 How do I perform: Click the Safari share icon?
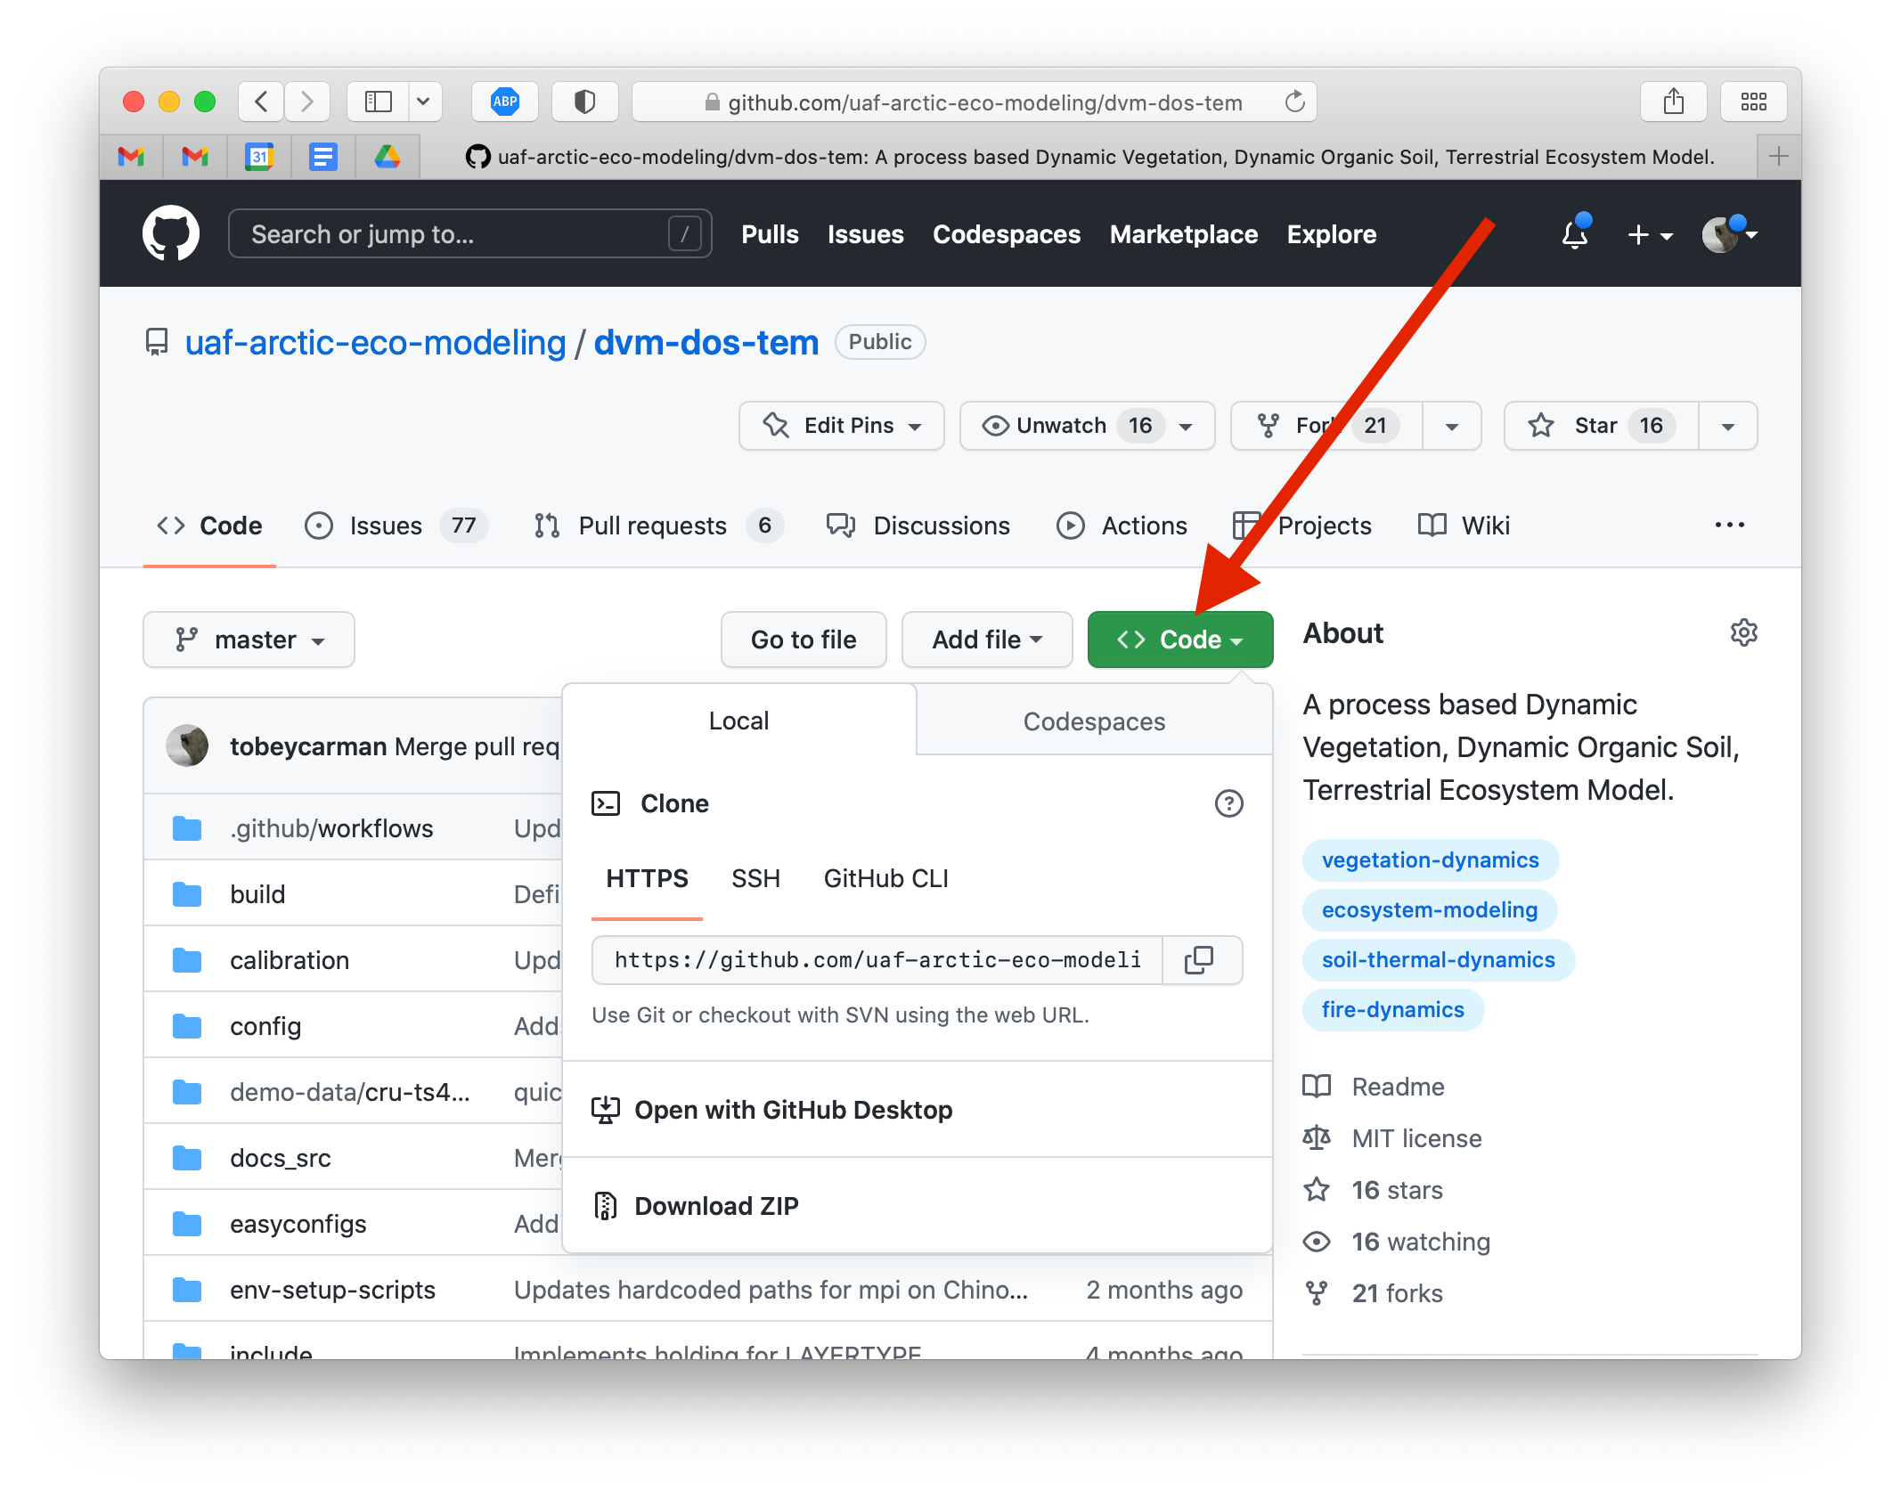coord(1673,102)
